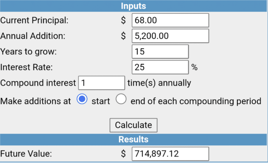268x163 pixels.
Task: Focus the Annual Addition amount field
Action: click(170, 36)
